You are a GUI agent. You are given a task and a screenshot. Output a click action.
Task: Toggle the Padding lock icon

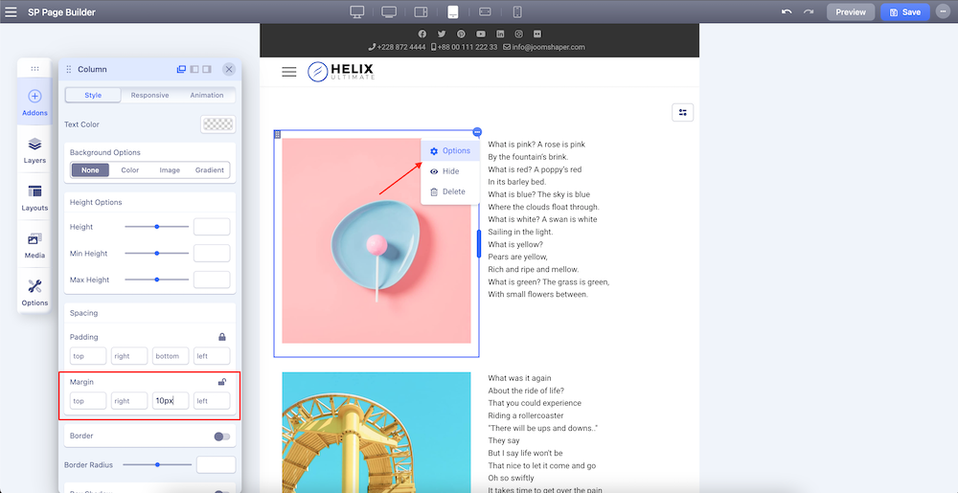pyautogui.click(x=222, y=337)
